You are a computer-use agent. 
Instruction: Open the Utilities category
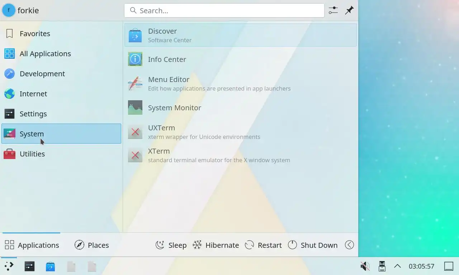[61, 154]
